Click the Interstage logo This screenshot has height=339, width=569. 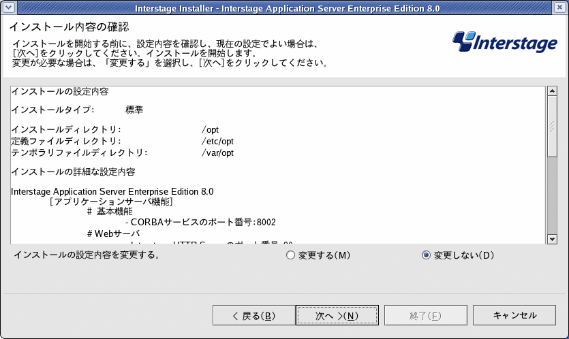click(x=504, y=43)
